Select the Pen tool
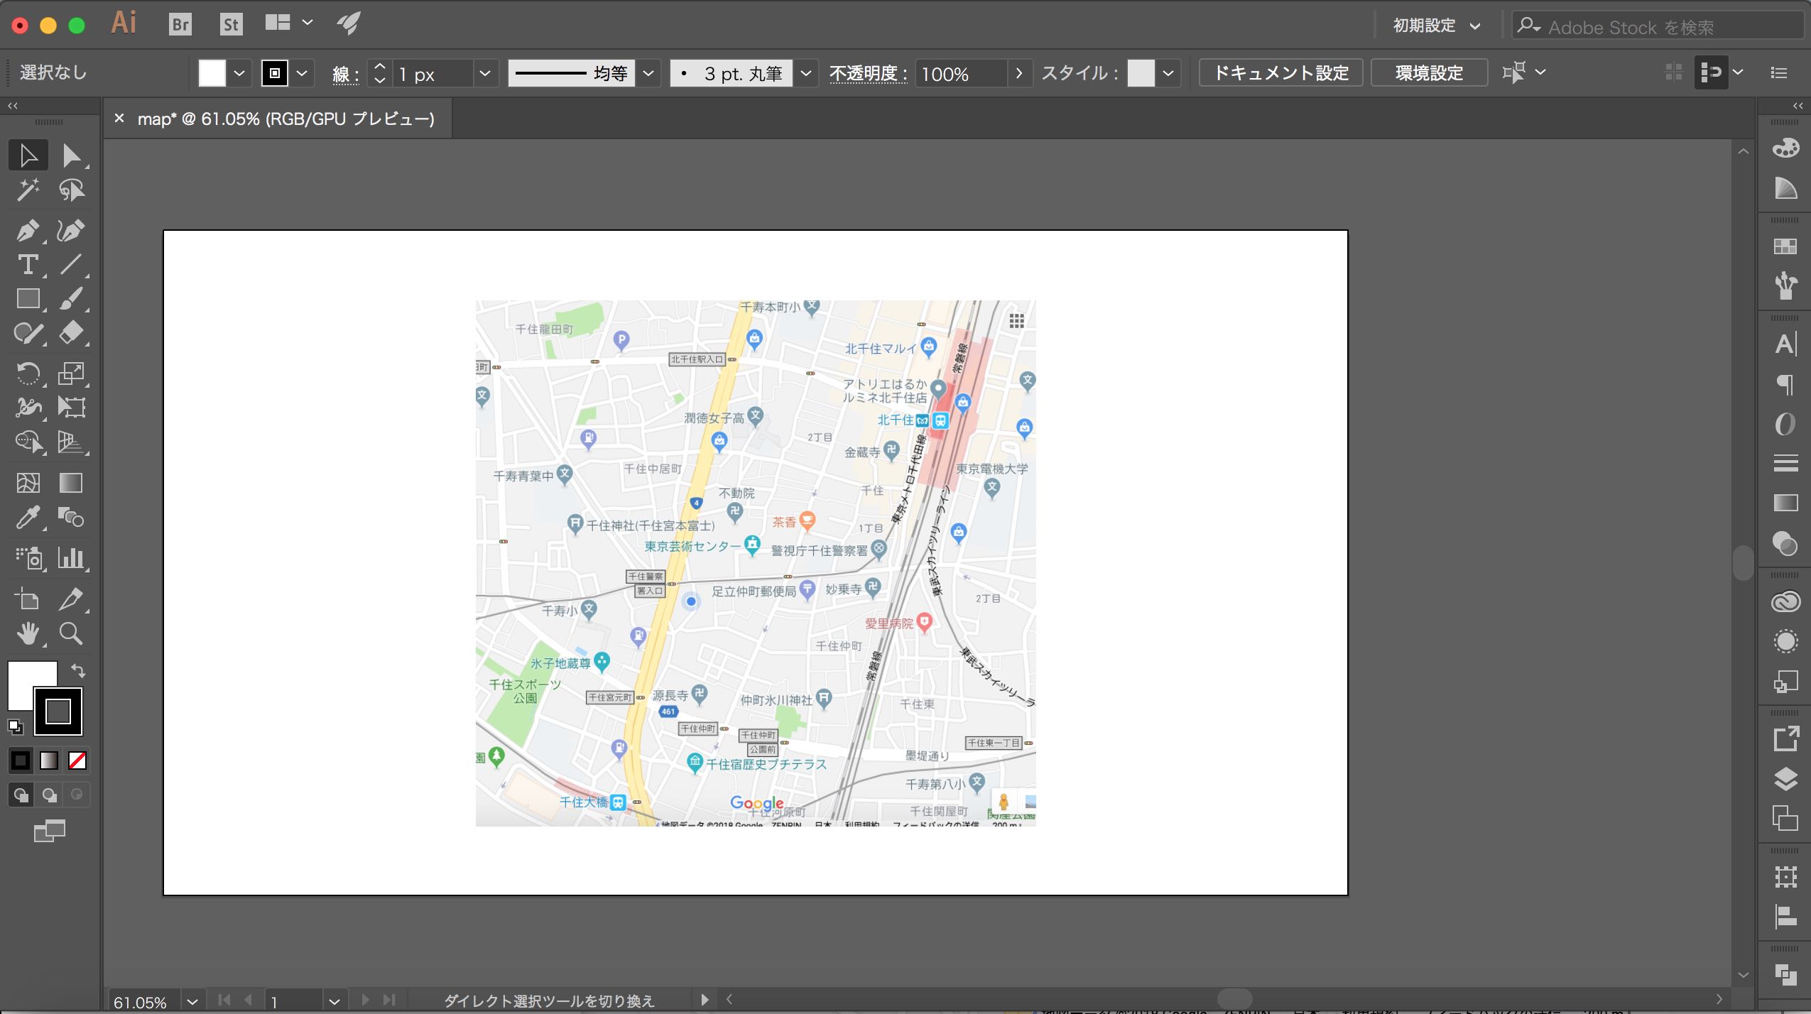The image size is (1811, 1014). (x=28, y=230)
